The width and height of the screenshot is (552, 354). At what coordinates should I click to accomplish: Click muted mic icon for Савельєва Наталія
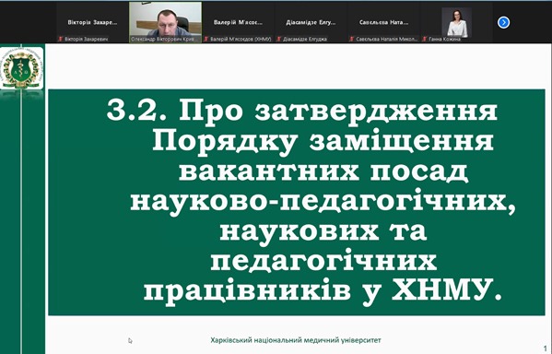click(x=352, y=39)
